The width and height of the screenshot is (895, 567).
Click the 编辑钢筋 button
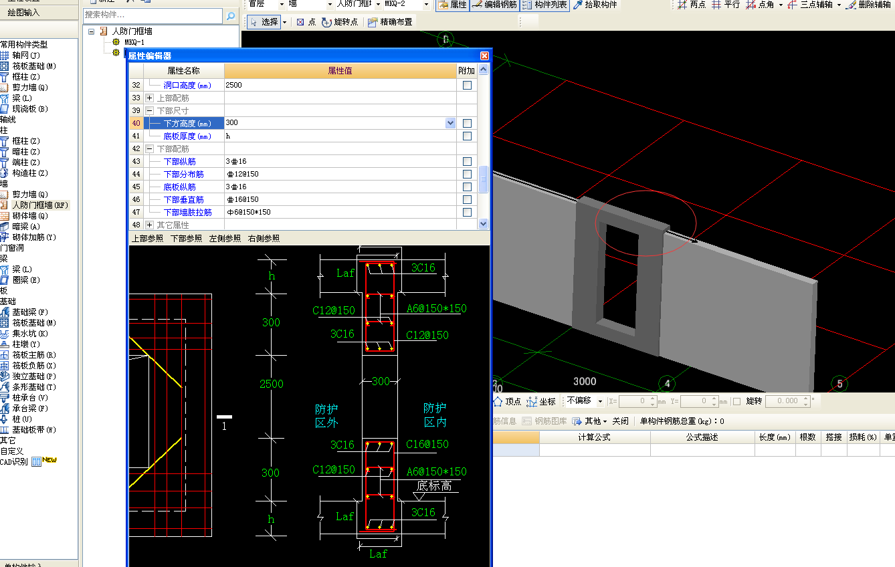[x=494, y=5]
